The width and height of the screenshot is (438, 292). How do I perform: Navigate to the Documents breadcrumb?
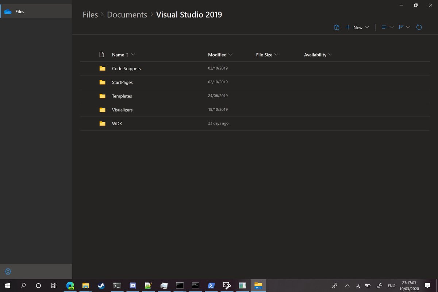[x=127, y=15]
